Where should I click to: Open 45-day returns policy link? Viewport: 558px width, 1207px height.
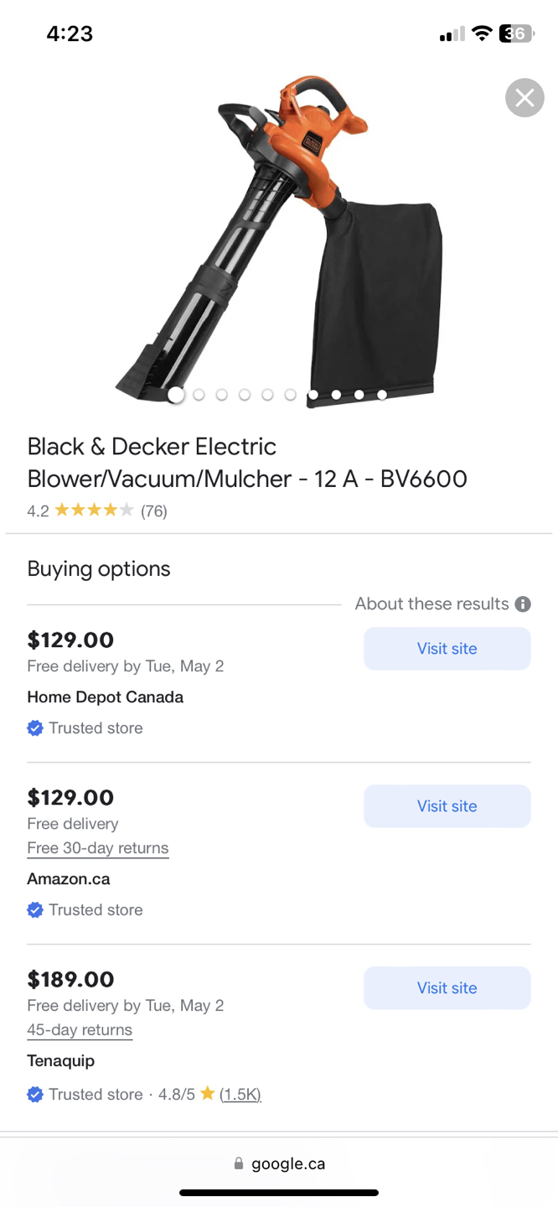(x=80, y=1030)
